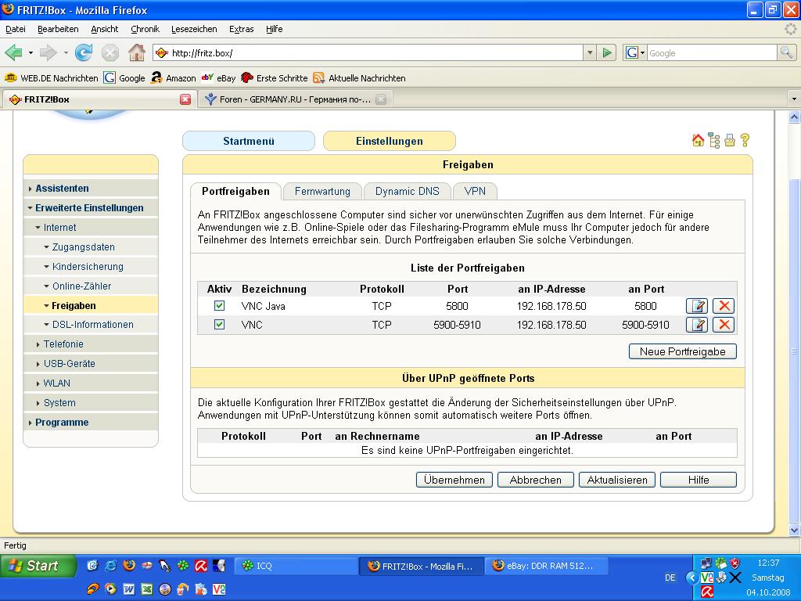Expand the Telefonie menu section
Screen dimensions: 801x601
pos(63,344)
